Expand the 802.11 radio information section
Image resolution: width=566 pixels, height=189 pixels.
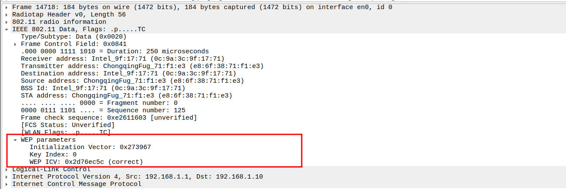pos(7,22)
